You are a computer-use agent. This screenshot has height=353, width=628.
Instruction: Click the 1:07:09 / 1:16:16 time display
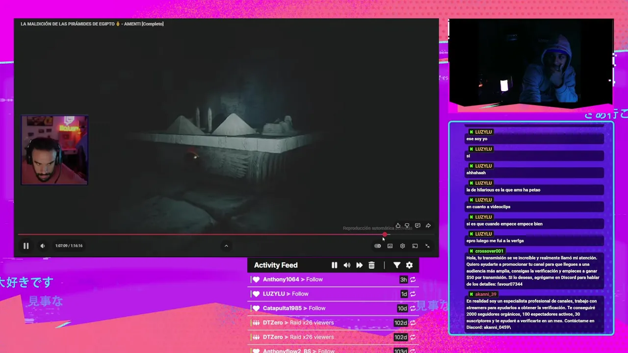tap(69, 246)
